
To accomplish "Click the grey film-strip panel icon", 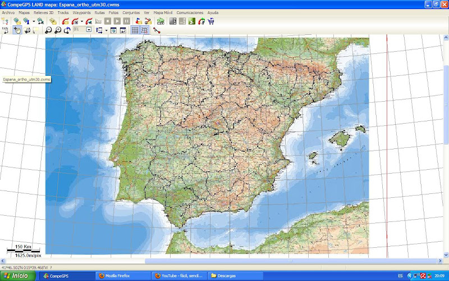I will pyautogui.click(x=182, y=21).
